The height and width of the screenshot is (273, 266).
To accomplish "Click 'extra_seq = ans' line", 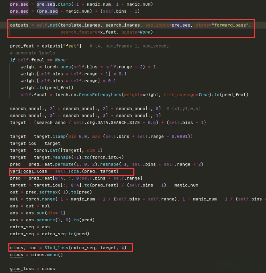I will 30,227.
